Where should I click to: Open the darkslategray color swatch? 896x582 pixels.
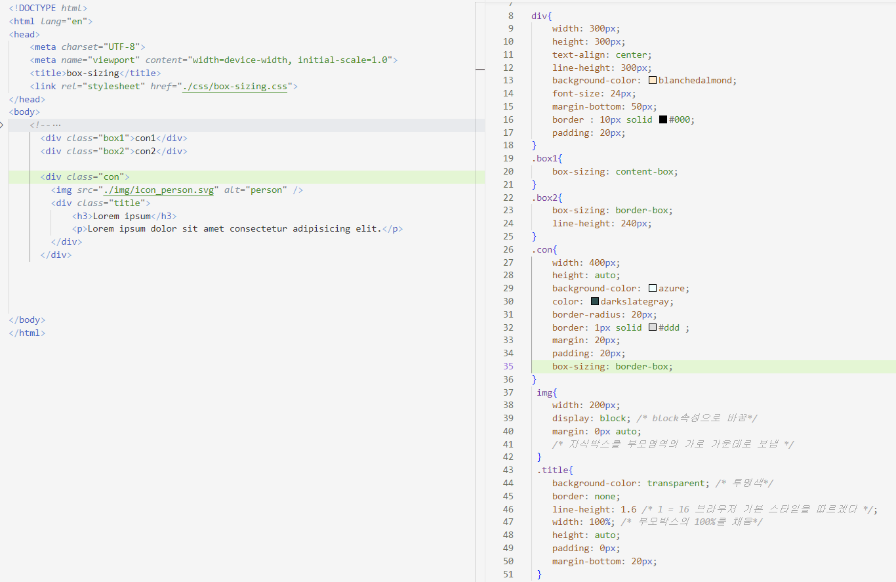(595, 301)
